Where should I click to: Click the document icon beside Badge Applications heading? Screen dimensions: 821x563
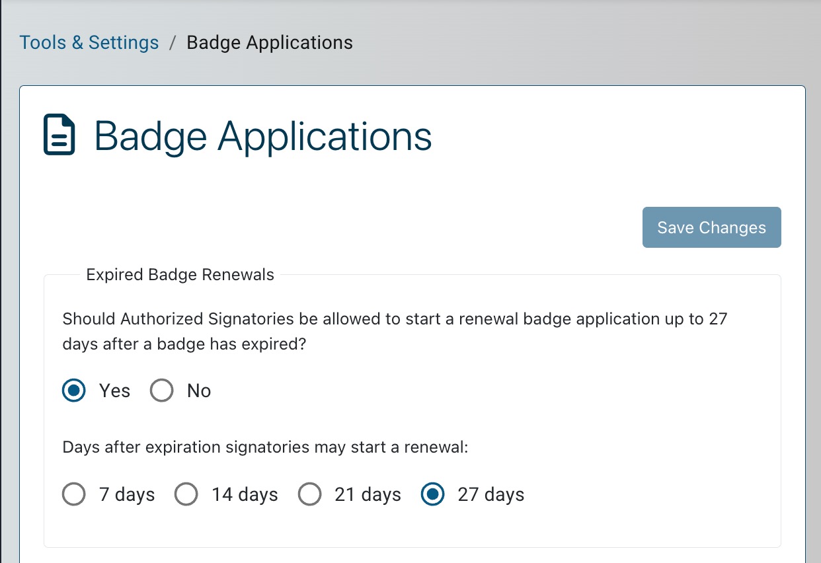pos(59,135)
